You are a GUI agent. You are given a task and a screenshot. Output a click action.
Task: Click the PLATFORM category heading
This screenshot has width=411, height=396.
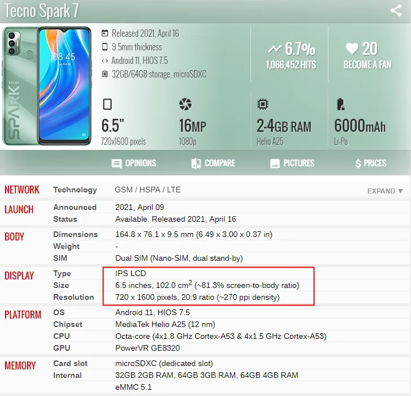pos(23,315)
